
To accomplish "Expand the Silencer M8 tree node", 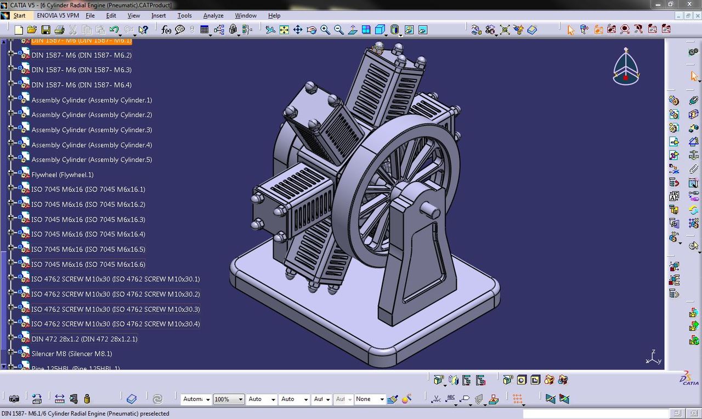I will [10, 354].
